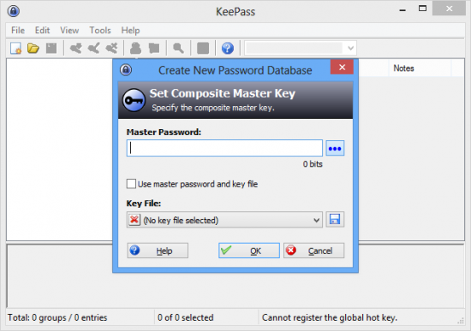Click the Cancel button in the dialog
The image size is (471, 331).
[x=313, y=251]
